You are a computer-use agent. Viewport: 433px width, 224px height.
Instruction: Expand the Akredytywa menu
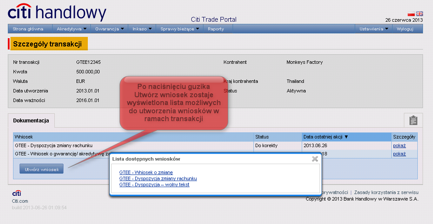72,29
